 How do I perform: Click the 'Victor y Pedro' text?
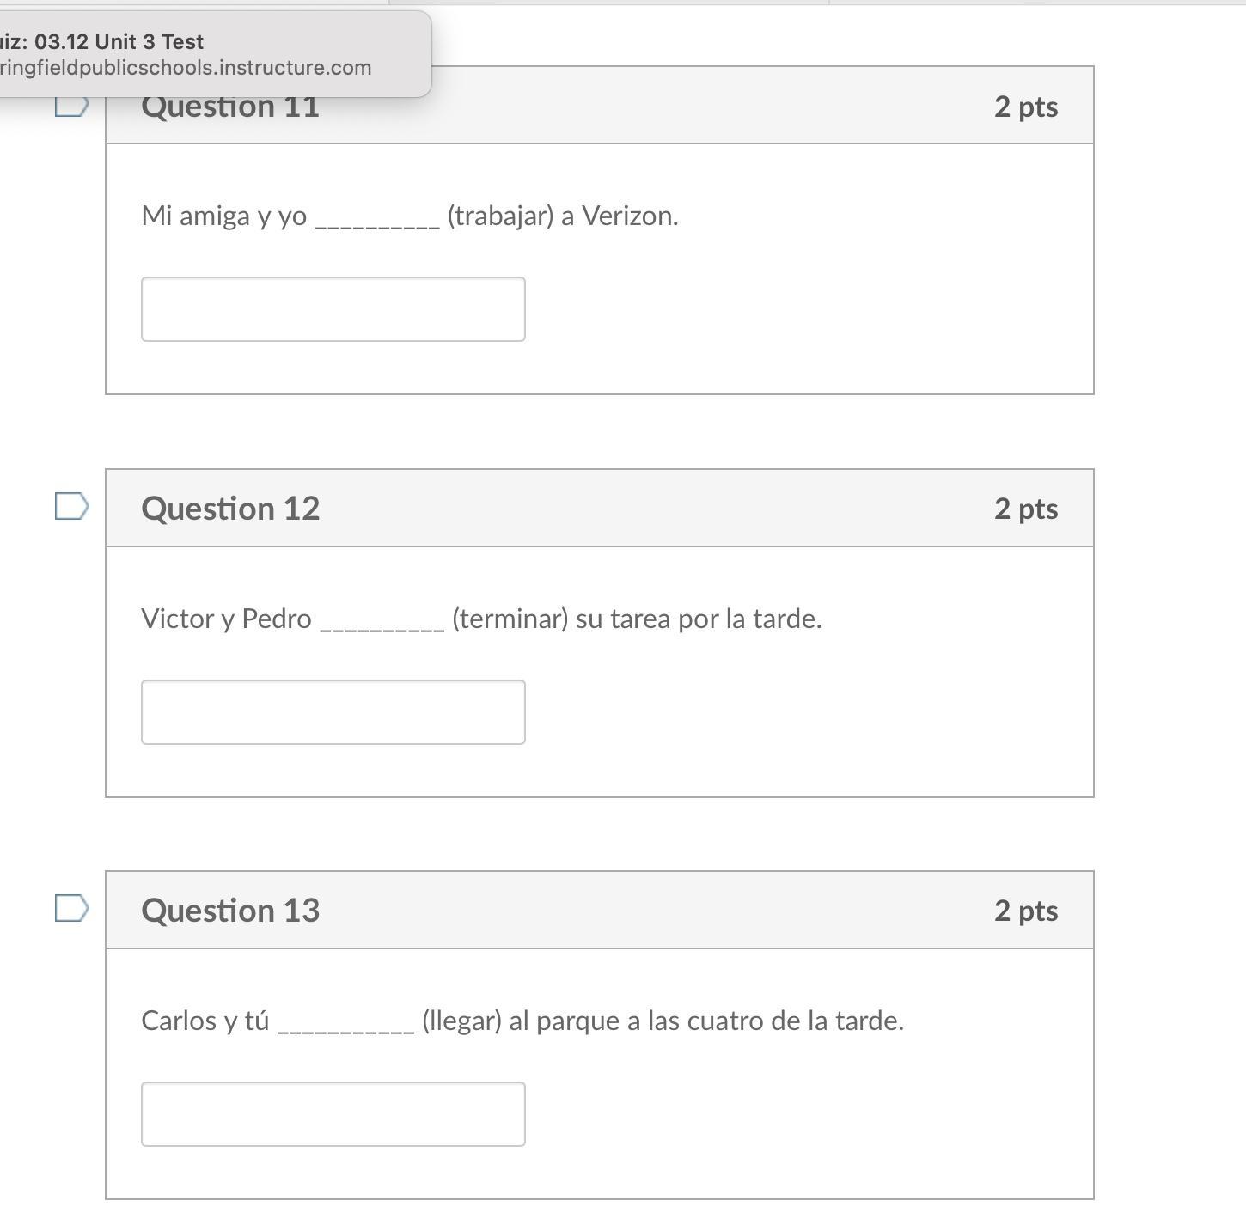(226, 619)
